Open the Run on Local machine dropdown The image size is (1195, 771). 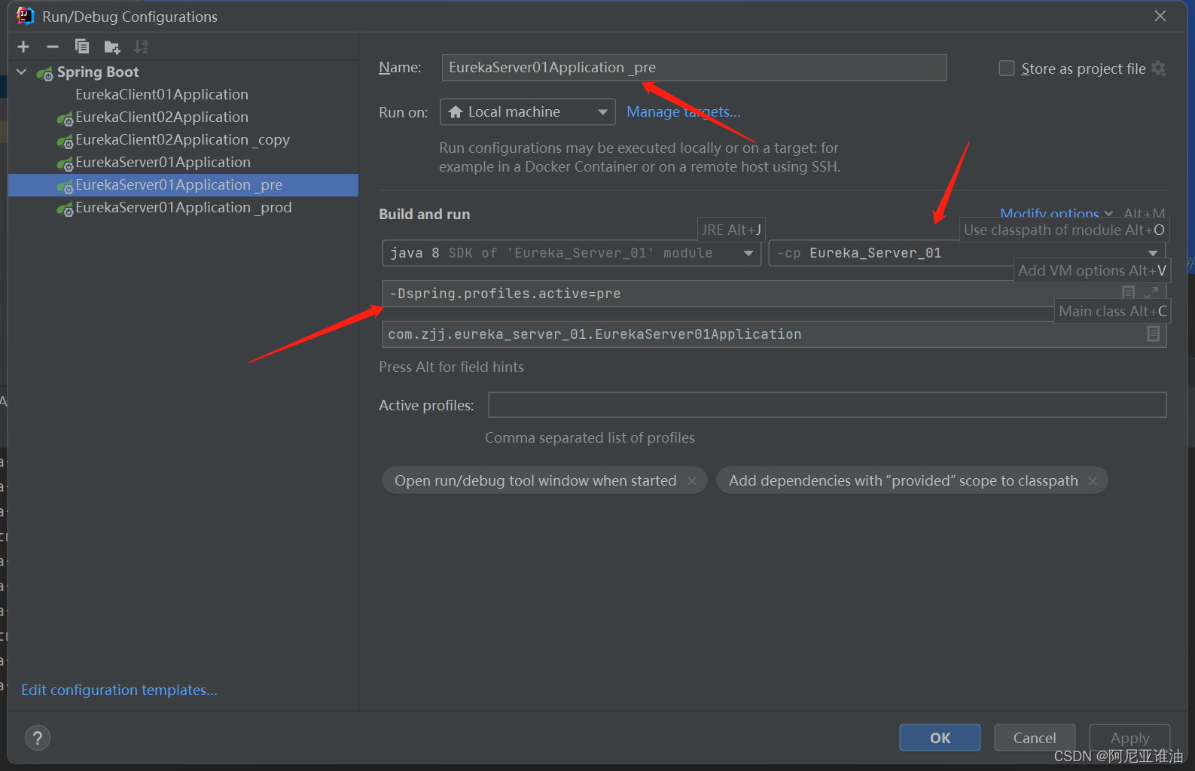(x=527, y=112)
